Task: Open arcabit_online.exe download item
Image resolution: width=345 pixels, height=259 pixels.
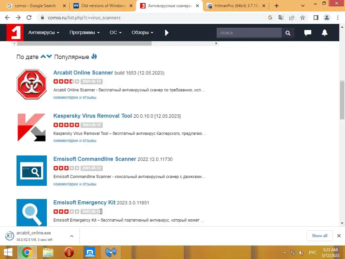Action: [x=33, y=236]
